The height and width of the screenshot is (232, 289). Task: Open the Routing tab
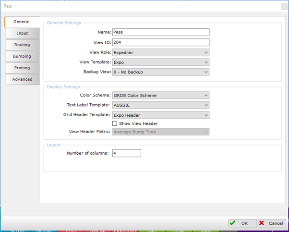[22, 45]
